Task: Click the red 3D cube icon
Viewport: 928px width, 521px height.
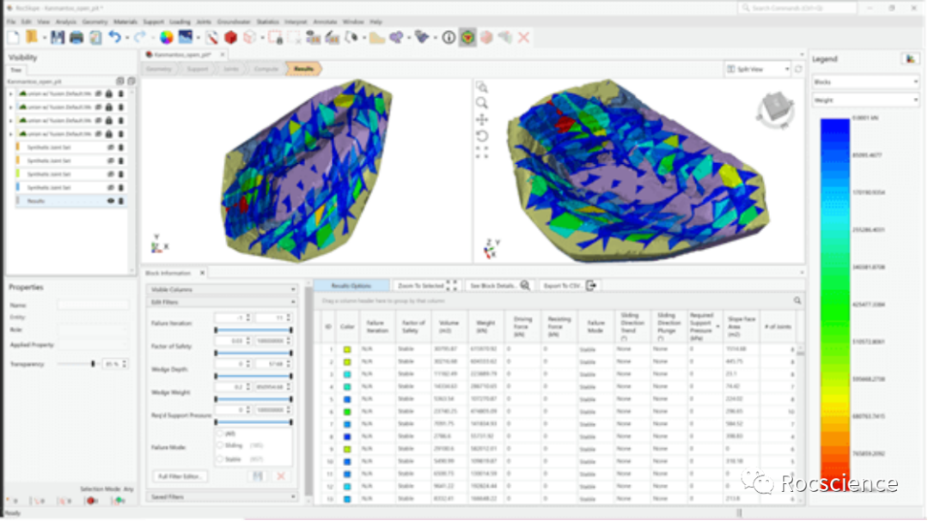Action: coord(230,38)
